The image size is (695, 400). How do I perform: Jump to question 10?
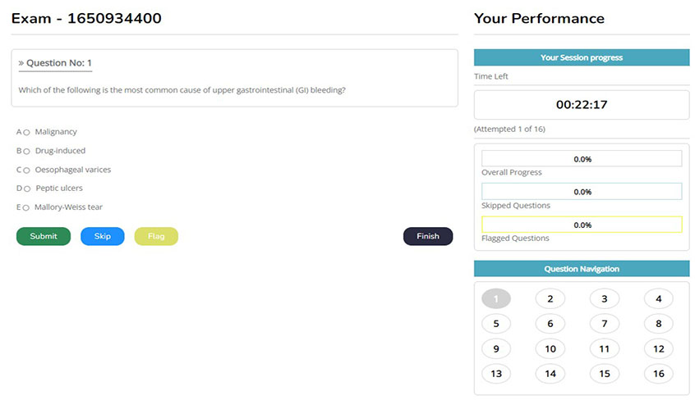click(x=550, y=349)
